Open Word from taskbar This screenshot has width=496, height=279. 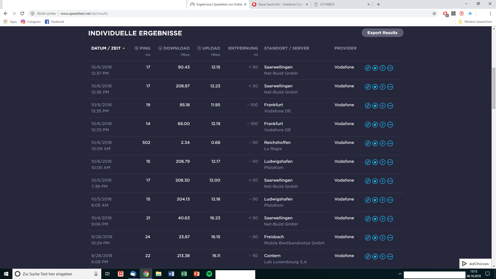(171, 274)
